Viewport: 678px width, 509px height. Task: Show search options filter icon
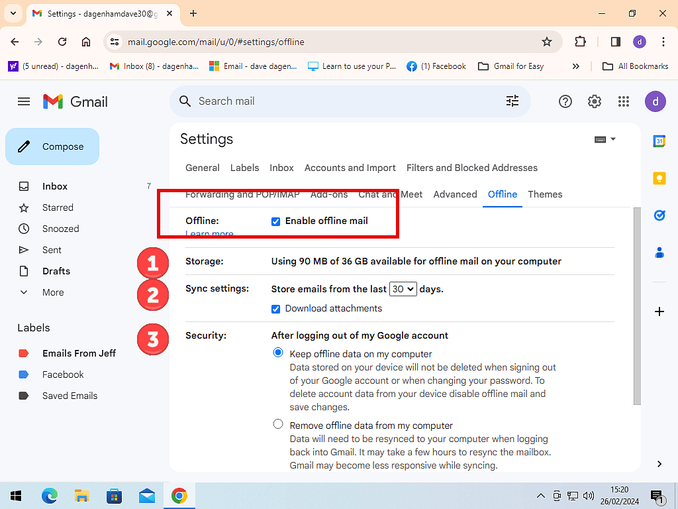coord(512,101)
